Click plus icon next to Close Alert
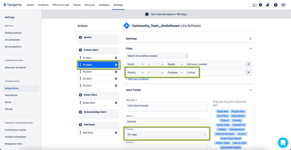 click(80, 95)
